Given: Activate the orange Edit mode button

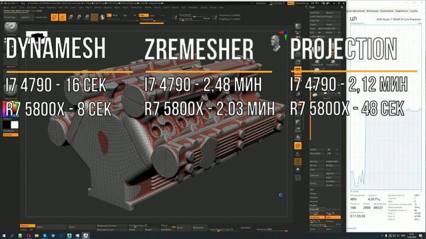Looking at the screenshot, I should (x=55, y=17).
